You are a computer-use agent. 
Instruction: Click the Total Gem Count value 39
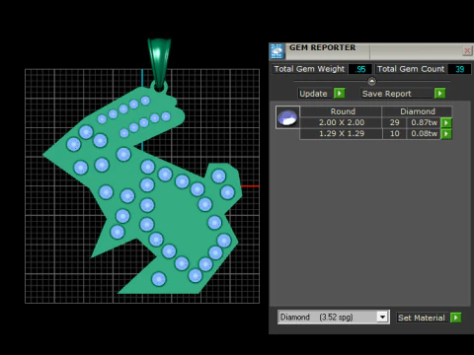tap(459, 69)
